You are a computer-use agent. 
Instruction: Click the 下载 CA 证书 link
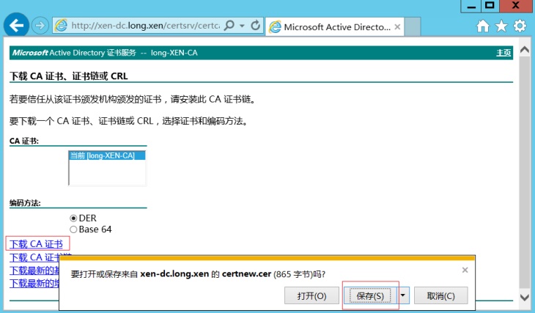[36, 244]
